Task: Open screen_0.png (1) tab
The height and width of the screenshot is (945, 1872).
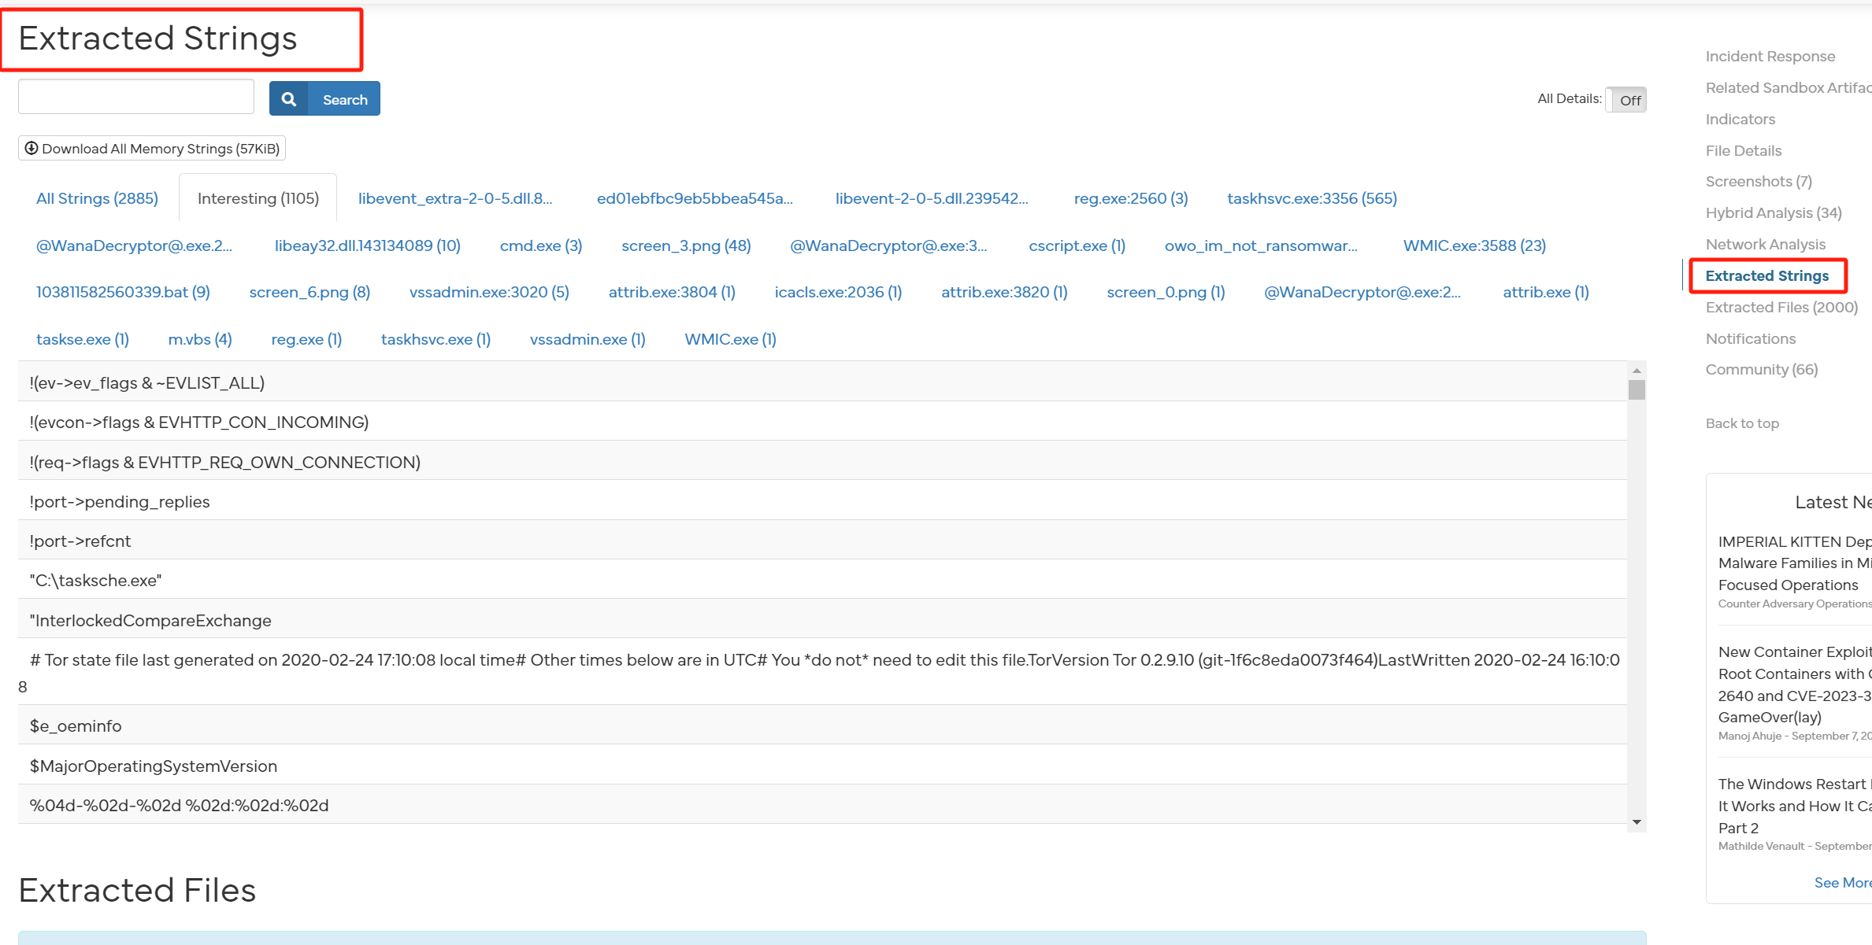Action: coord(1166,292)
